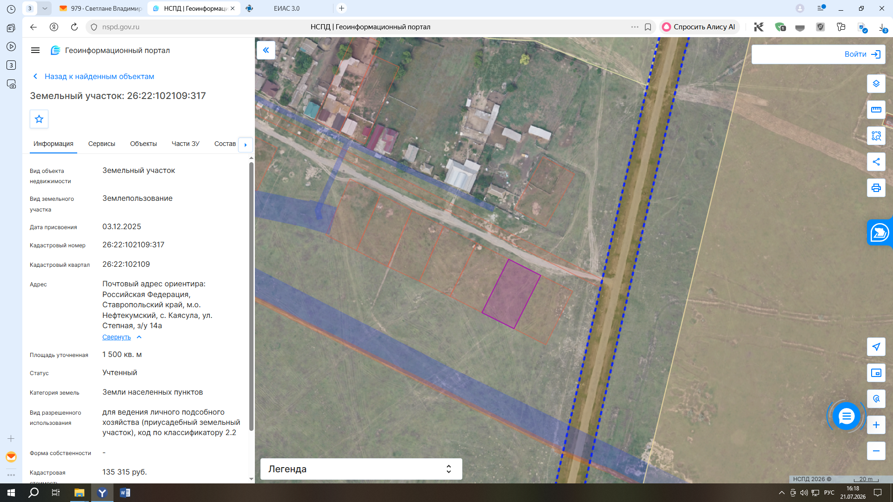Click the info panel vertical scrollbar
Screen dimensions: 893x502
251,297
